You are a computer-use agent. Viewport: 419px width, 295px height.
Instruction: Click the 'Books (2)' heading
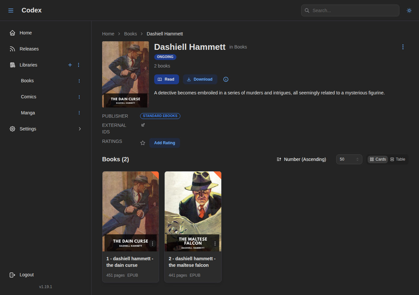(x=116, y=159)
